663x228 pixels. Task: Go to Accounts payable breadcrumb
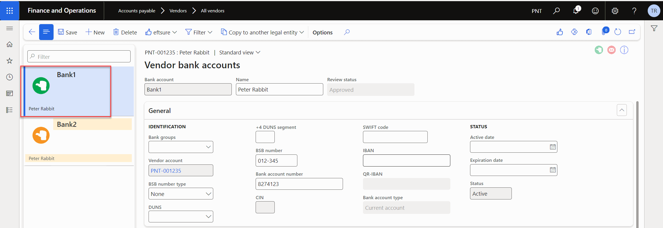pos(137,11)
